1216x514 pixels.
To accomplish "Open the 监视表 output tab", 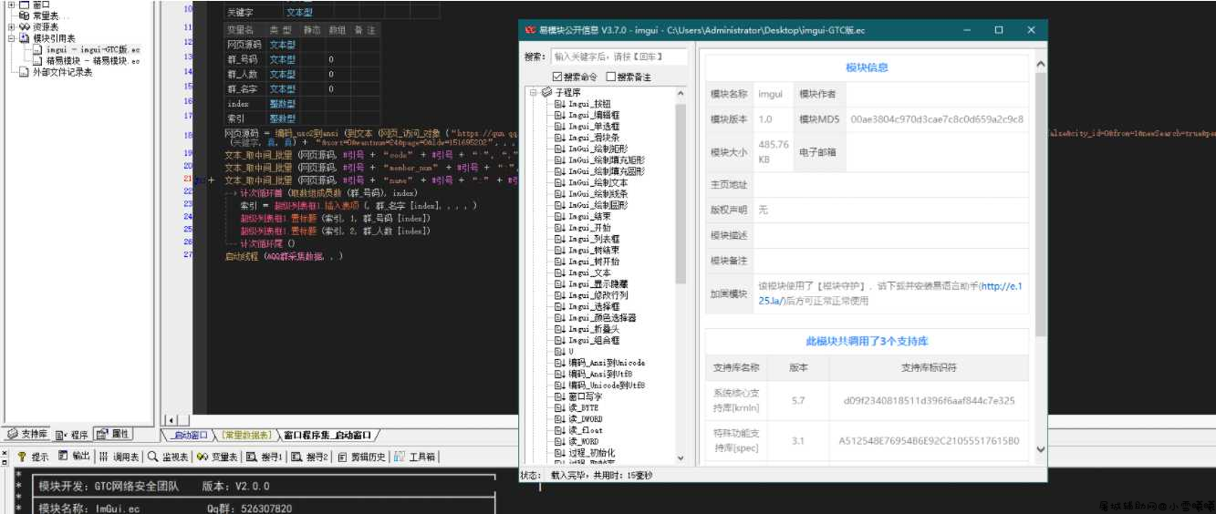I will point(169,457).
